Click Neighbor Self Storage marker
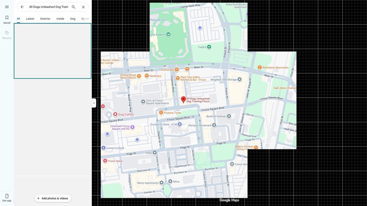The height and width of the screenshot is (206, 367). (x=239, y=79)
